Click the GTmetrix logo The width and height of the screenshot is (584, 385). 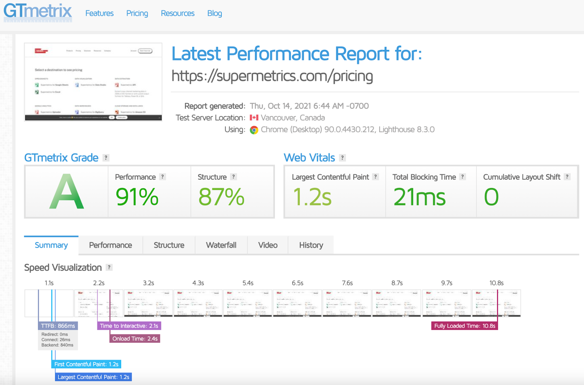pyautogui.click(x=38, y=12)
